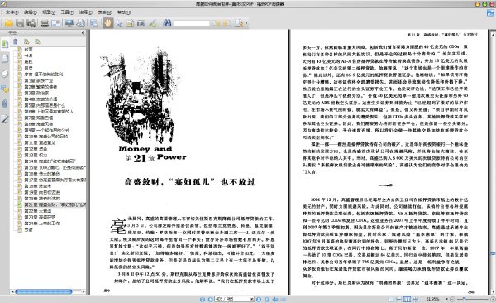Open the zoom percentage dropdown arrow
Screen dimensions: 496x303
446,299
